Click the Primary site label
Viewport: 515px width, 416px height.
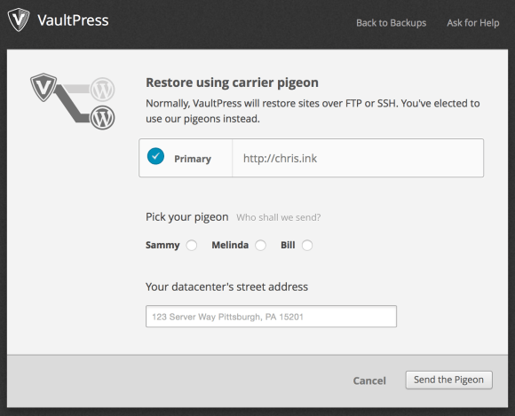(193, 159)
